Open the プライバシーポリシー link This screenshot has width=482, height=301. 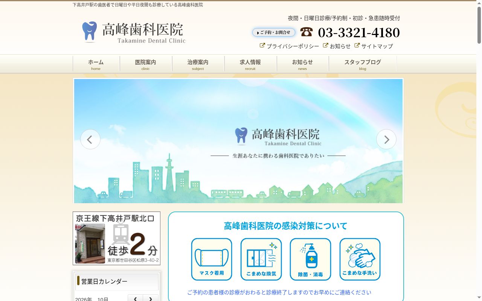(x=293, y=46)
